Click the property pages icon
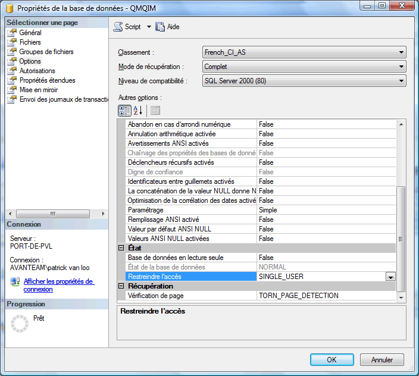Screen dimensions: 419x376 tap(155, 110)
